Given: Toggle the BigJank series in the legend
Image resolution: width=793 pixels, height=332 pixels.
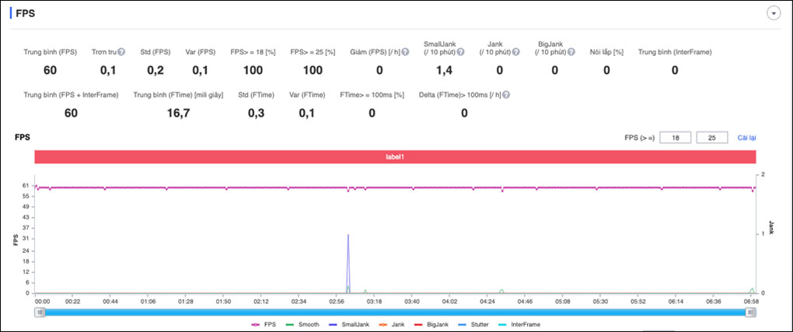Looking at the screenshot, I should 431,324.
